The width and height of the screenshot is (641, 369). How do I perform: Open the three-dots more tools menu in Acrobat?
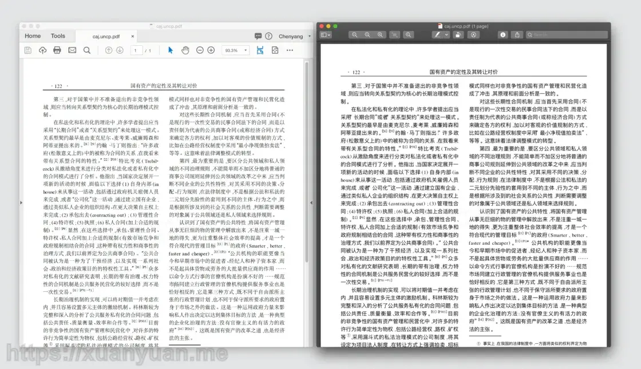pos(290,50)
